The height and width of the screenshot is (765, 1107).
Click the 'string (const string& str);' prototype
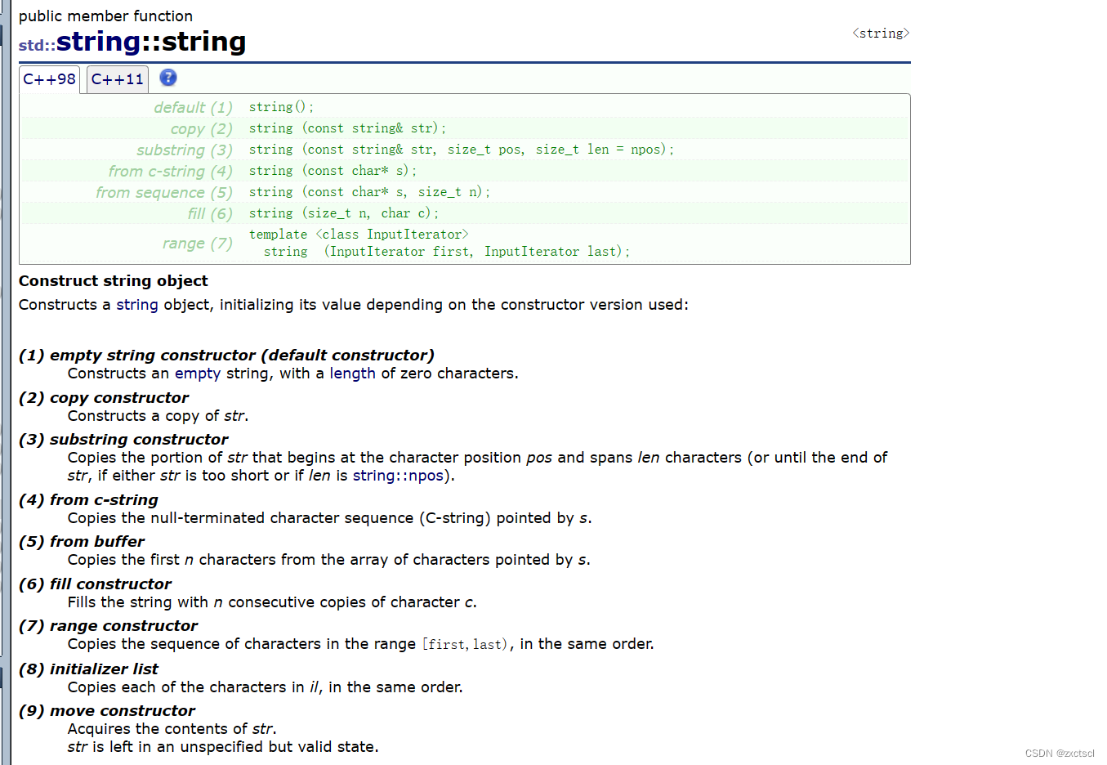(x=347, y=128)
